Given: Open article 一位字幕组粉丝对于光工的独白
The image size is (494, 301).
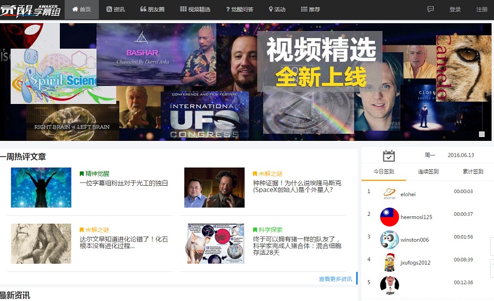Looking at the screenshot, I should 124,183.
